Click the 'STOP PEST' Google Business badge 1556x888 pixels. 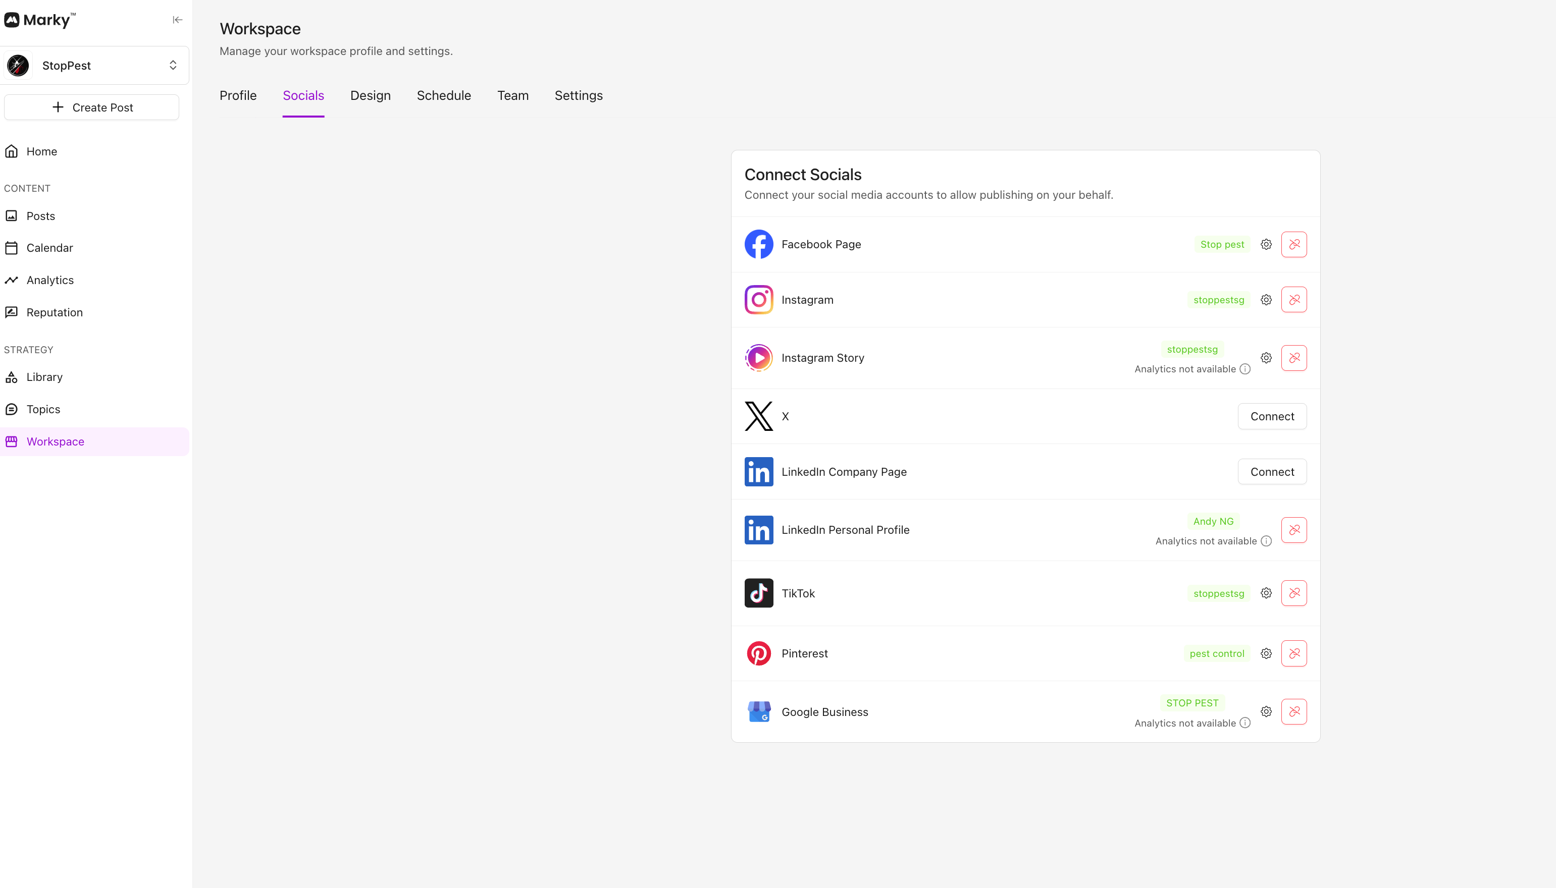(x=1192, y=703)
